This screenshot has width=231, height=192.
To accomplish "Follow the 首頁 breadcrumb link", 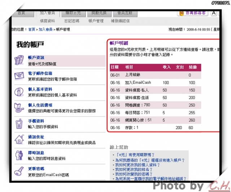I will [32, 29].
